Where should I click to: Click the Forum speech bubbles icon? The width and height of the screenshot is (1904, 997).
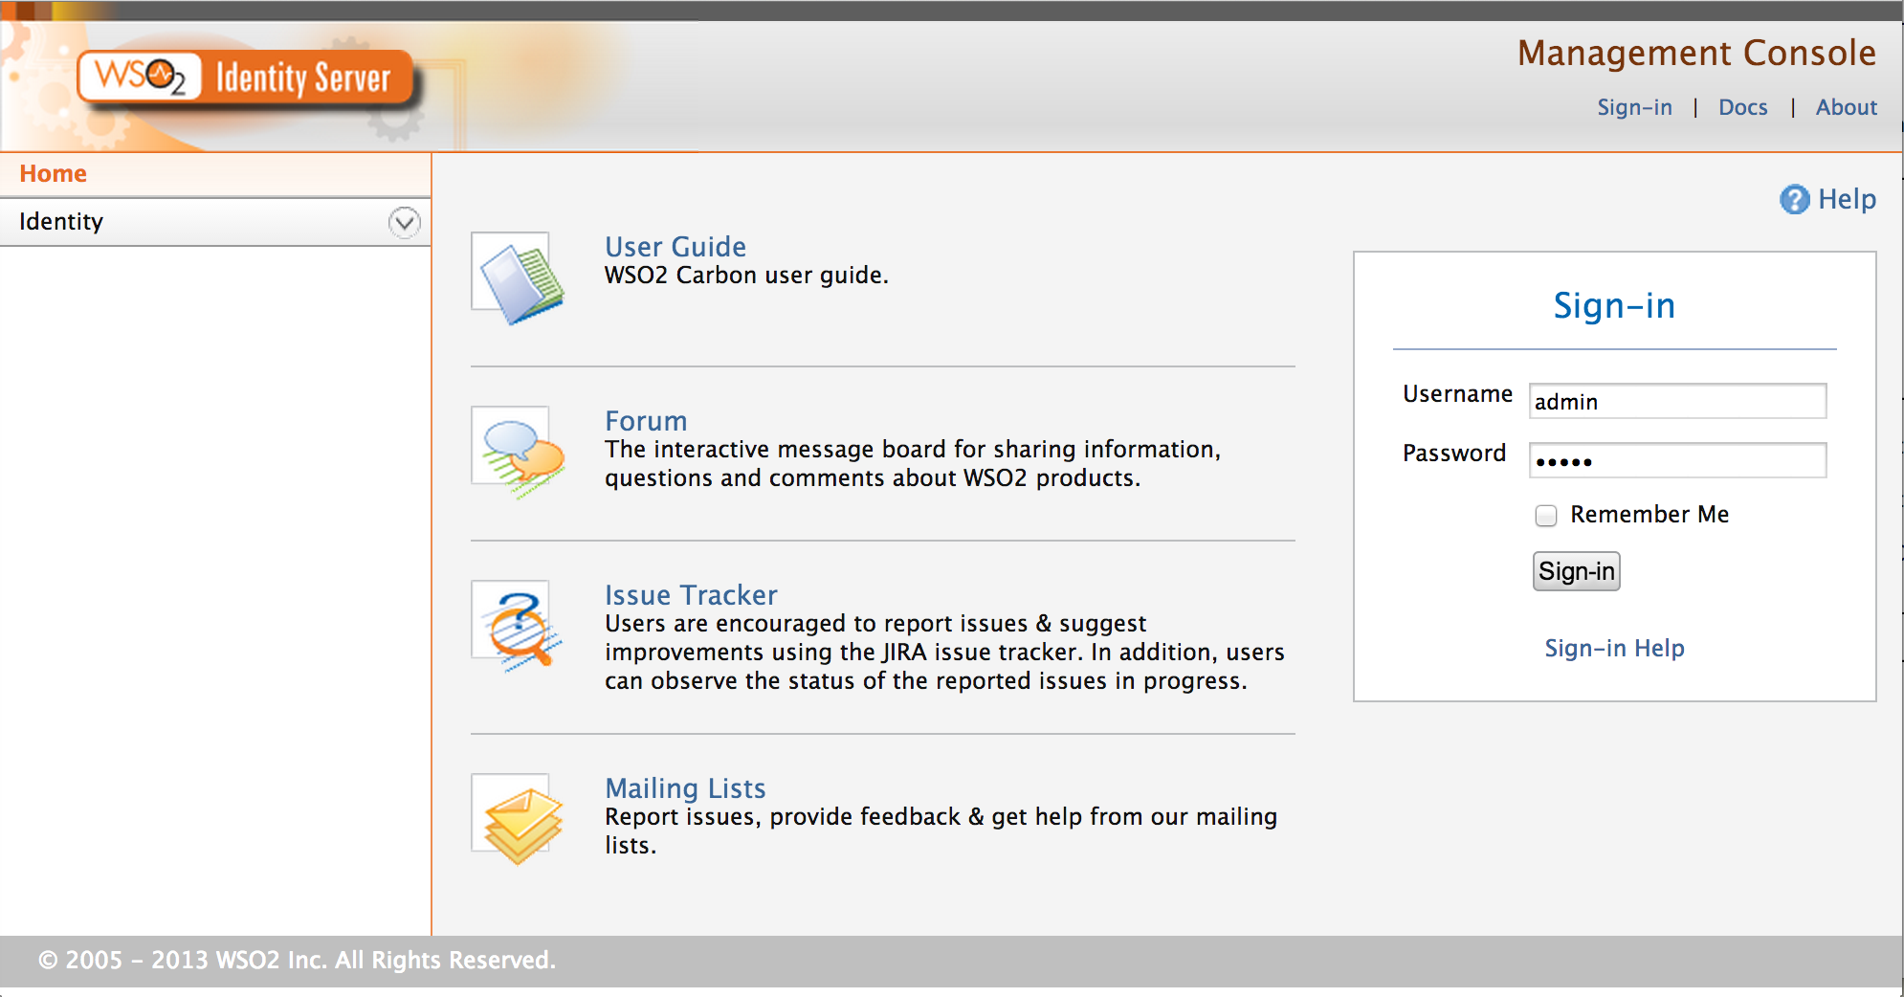520,452
